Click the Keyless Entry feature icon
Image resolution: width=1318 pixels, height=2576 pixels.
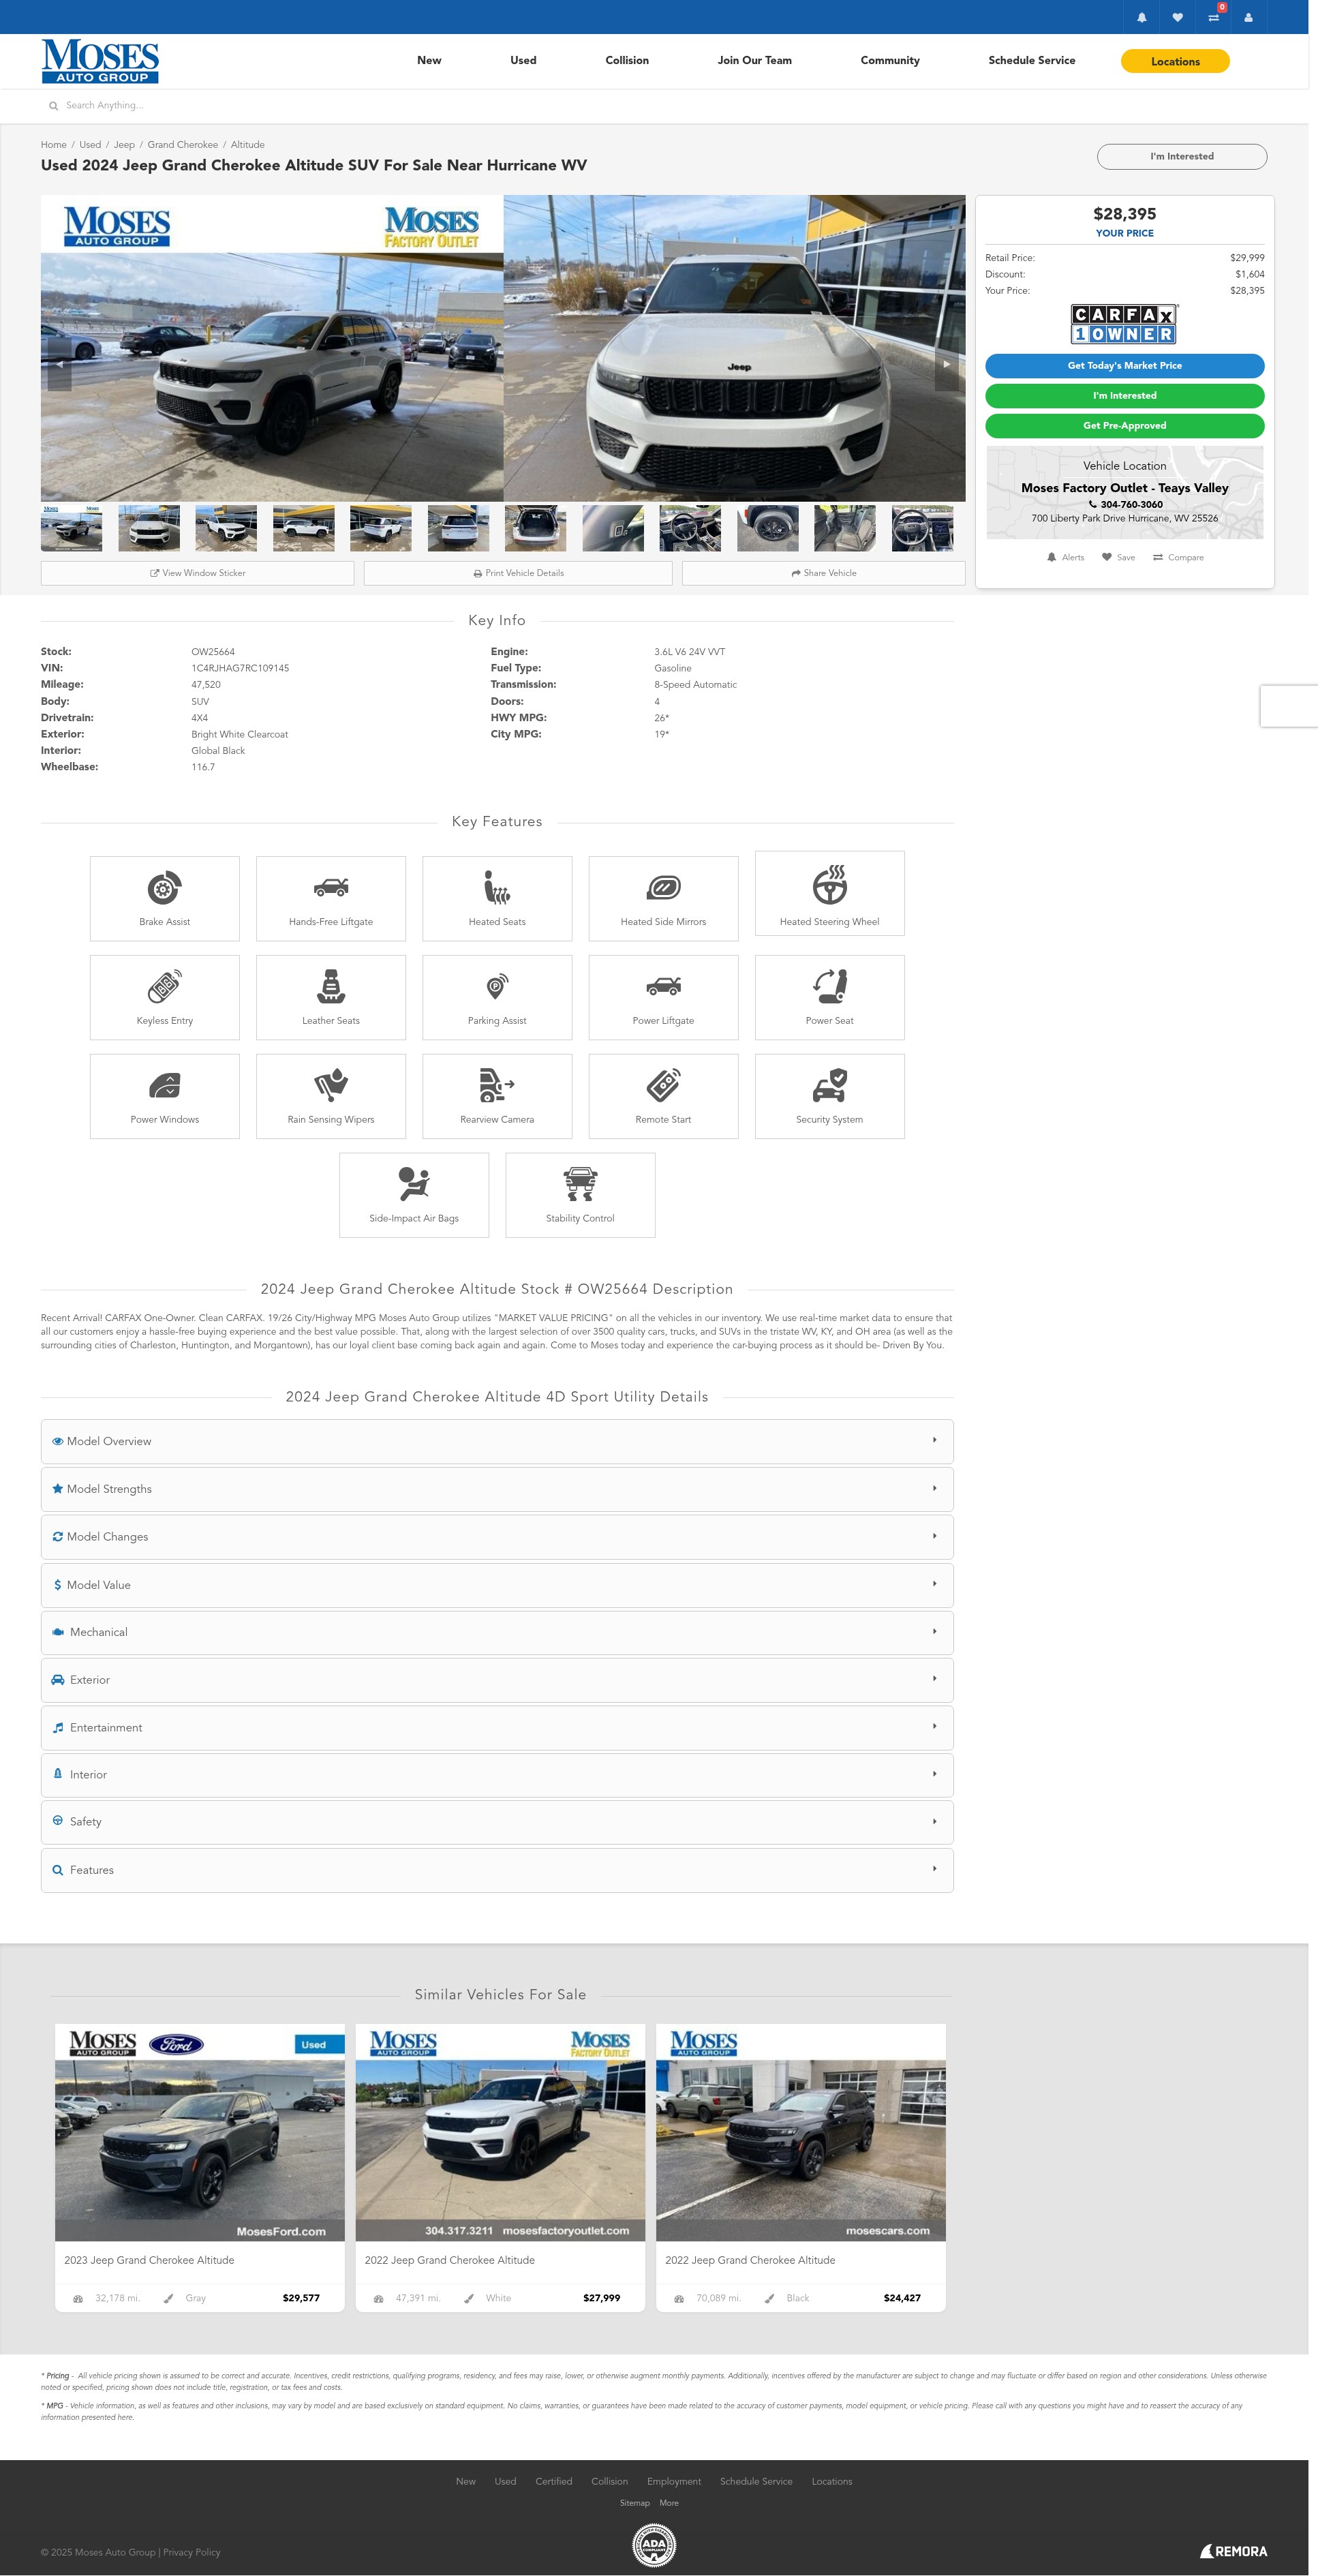164,986
